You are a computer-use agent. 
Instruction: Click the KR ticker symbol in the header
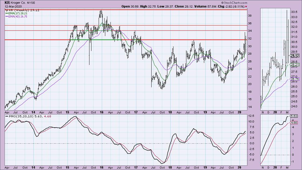7,3
